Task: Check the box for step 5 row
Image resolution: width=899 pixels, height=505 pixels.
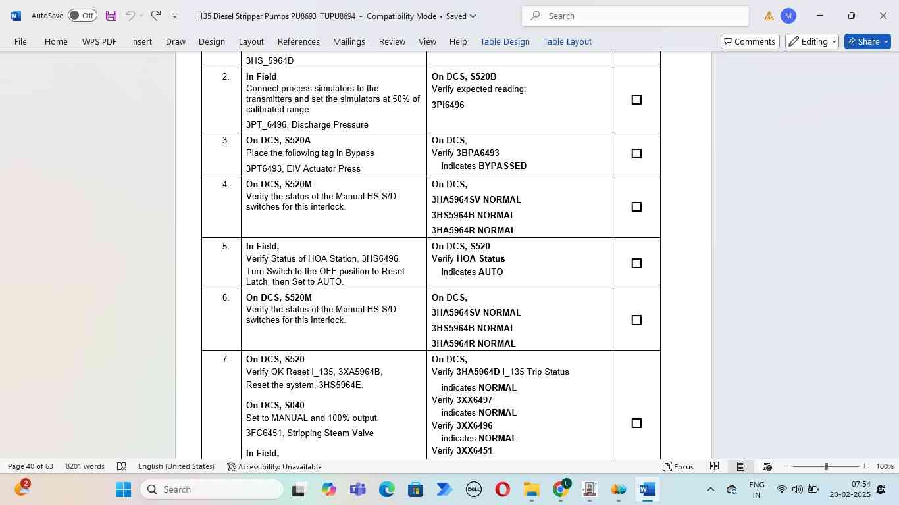Action: 636,264
